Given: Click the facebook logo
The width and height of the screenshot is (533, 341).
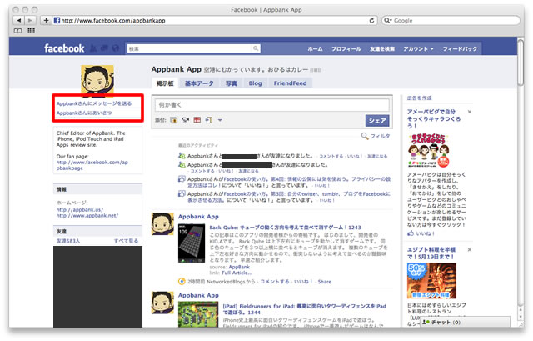Looking at the screenshot, I should pos(64,48).
